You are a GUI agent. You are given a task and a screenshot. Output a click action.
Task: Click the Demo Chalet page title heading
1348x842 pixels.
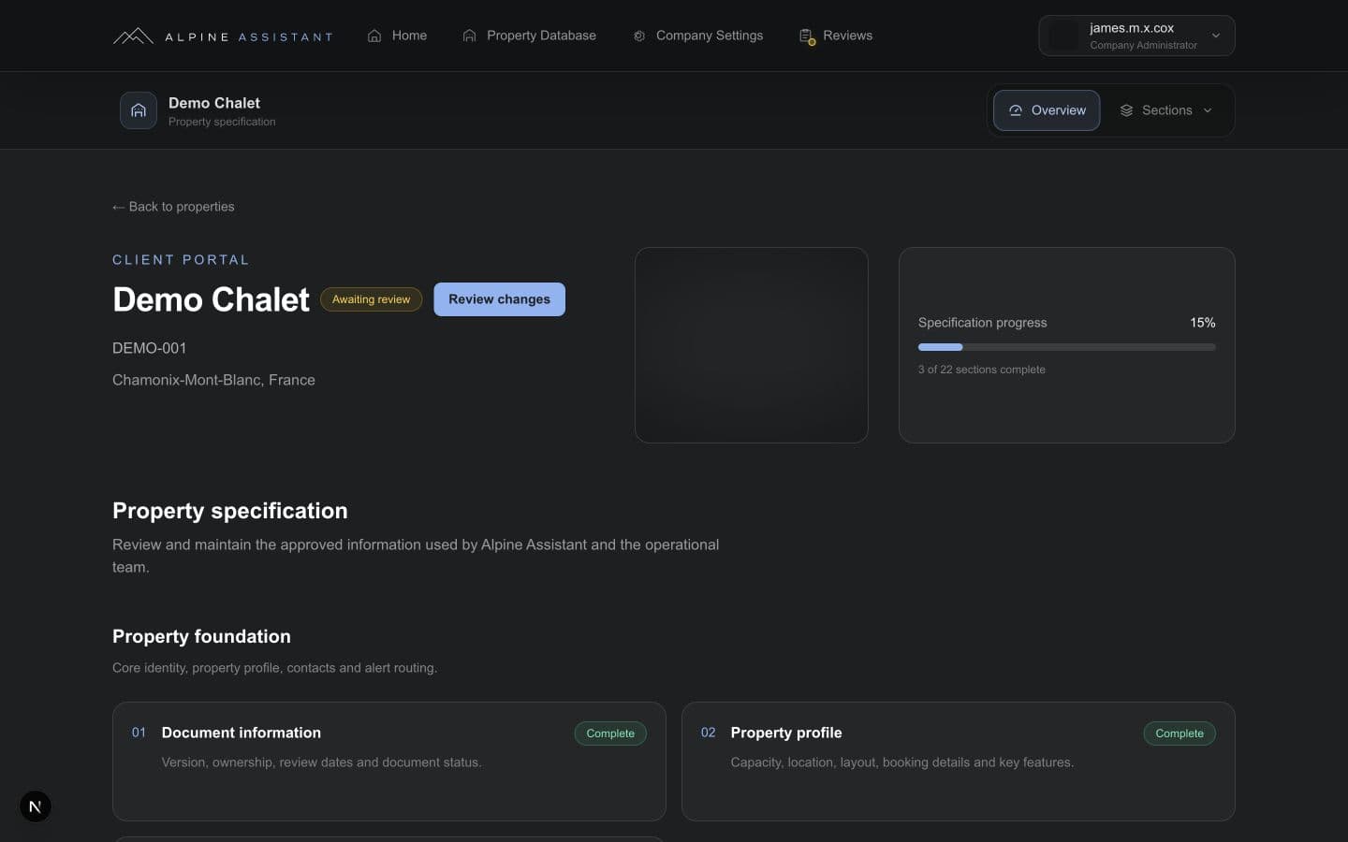click(211, 299)
